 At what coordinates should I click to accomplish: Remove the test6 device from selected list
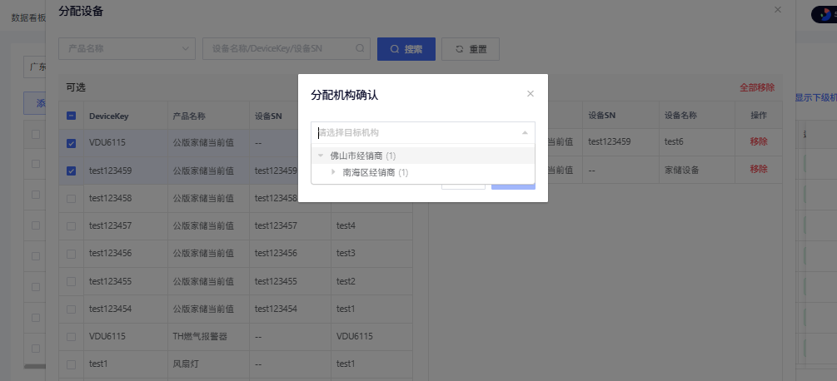pos(758,142)
